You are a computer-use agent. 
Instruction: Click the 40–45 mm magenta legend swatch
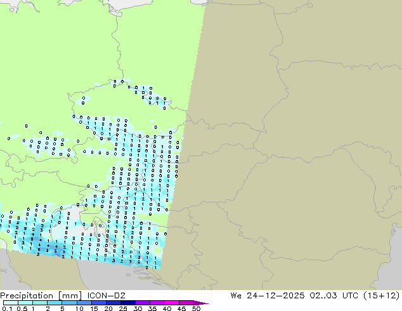pyautogui.click(x=172, y=303)
